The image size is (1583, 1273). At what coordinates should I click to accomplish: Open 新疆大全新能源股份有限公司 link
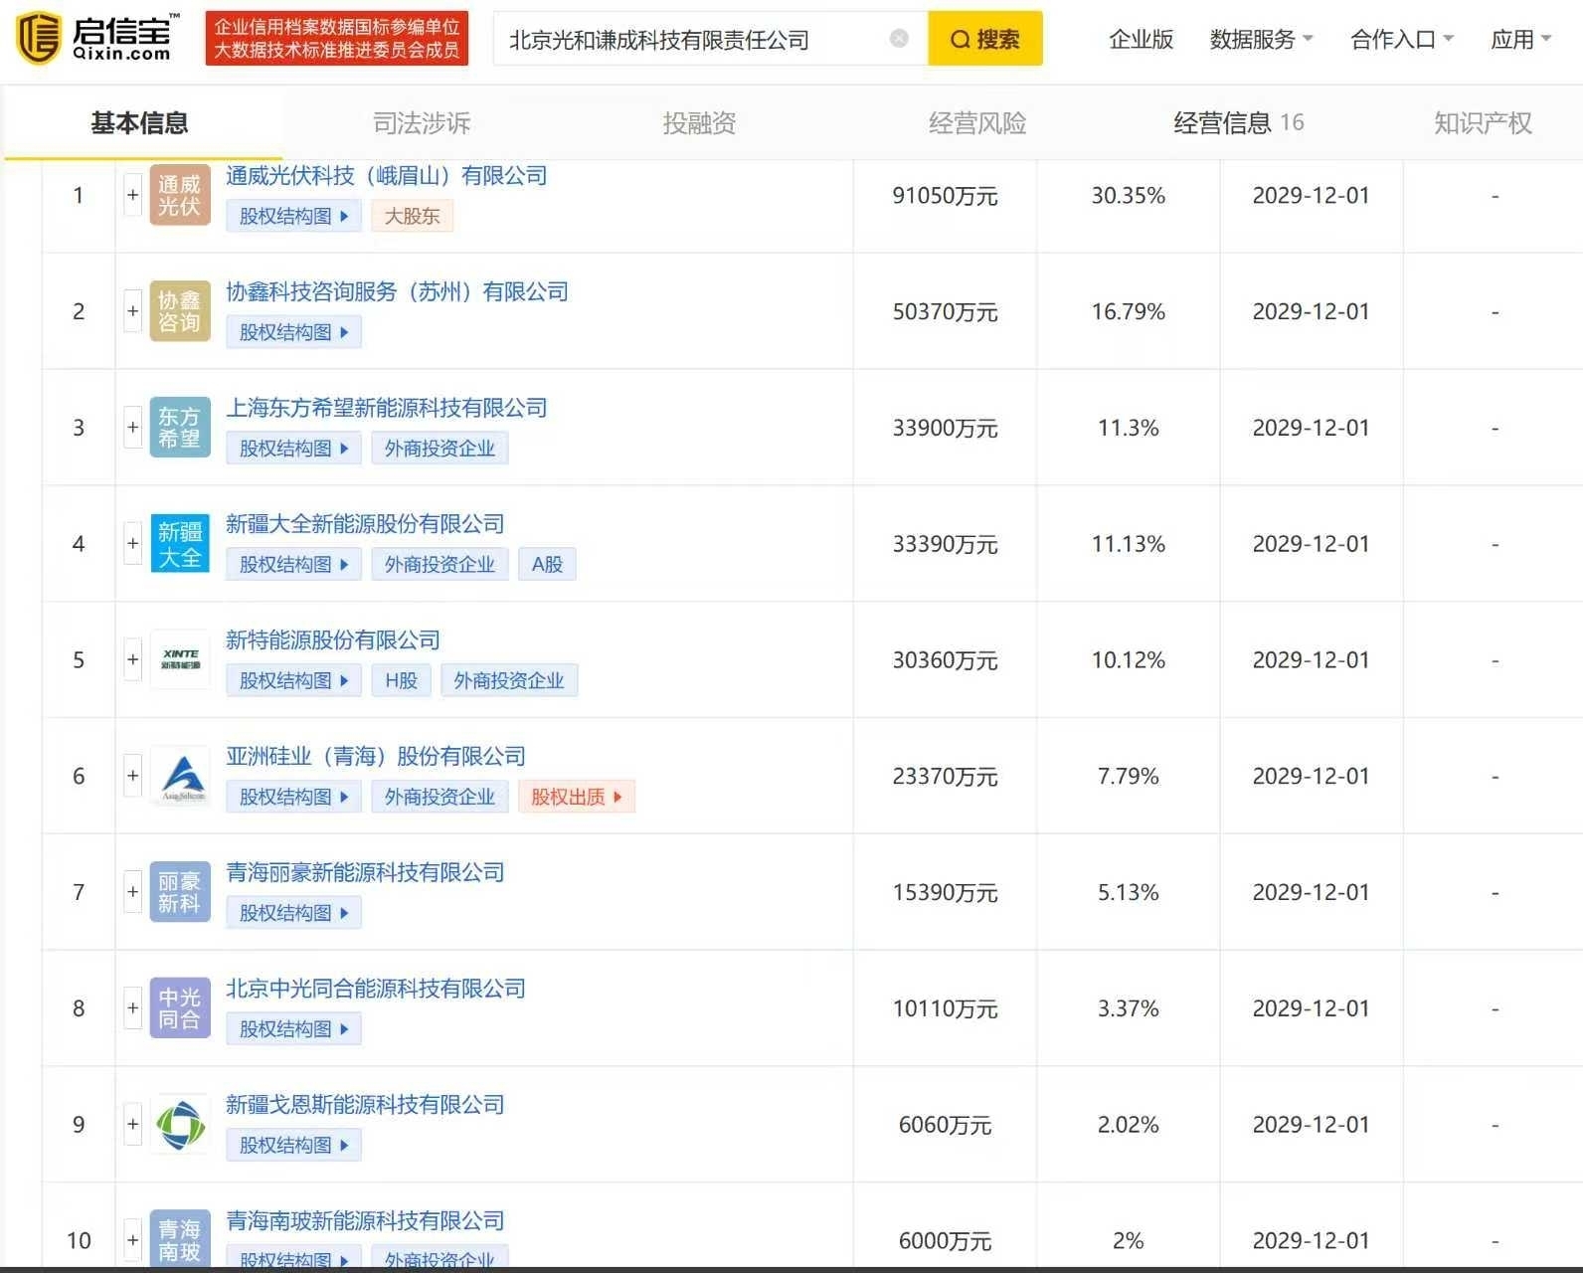pyautogui.click(x=365, y=524)
